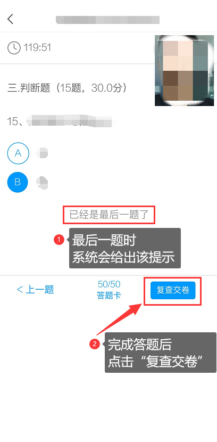Select the filled answer option B circle
217x442 pixels.
(18, 182)
